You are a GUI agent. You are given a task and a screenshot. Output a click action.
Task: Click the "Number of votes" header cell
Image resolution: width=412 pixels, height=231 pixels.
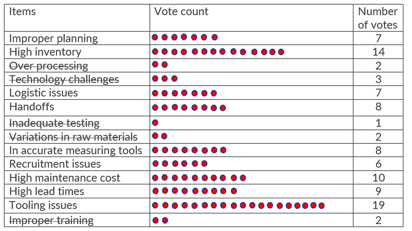point(378,18)
